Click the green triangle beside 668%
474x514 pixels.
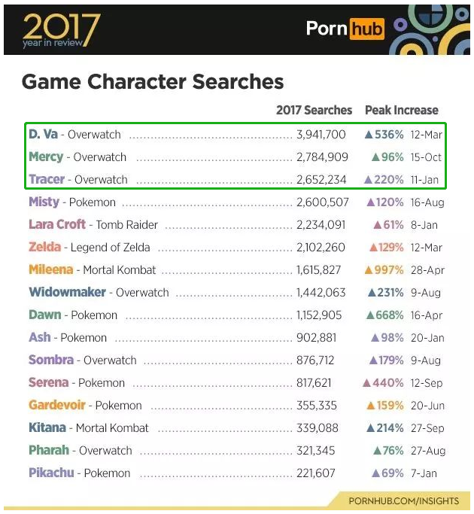pos(370,315)
